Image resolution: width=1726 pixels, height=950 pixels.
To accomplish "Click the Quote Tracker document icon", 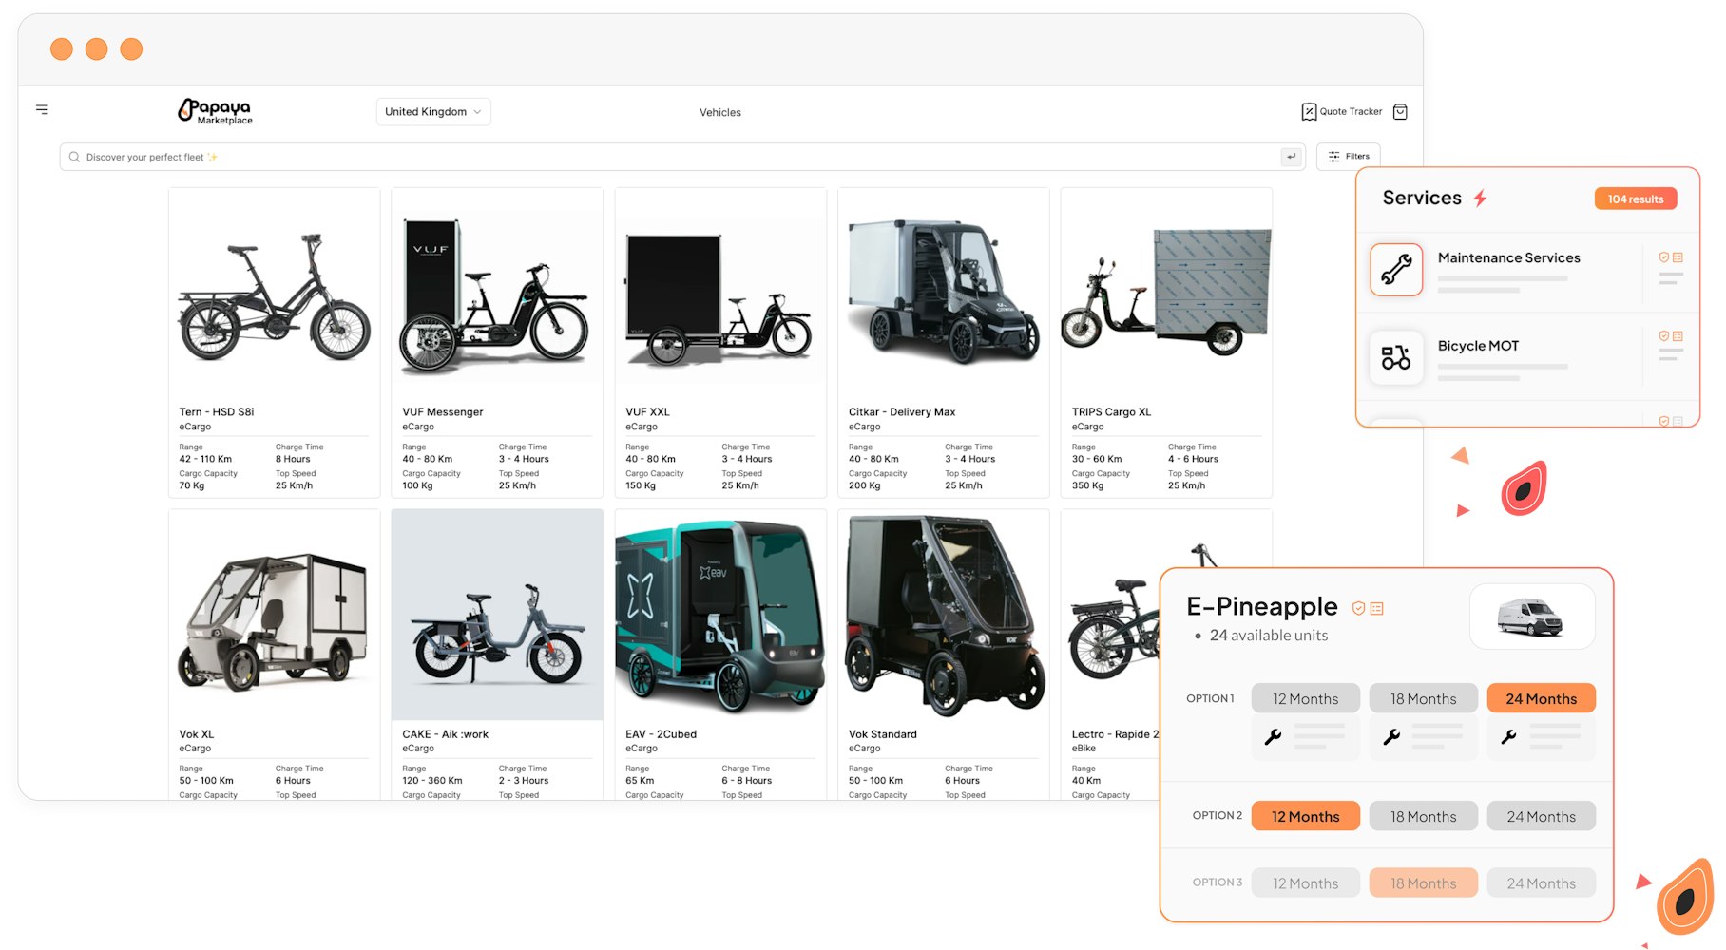I will 1309,111.
